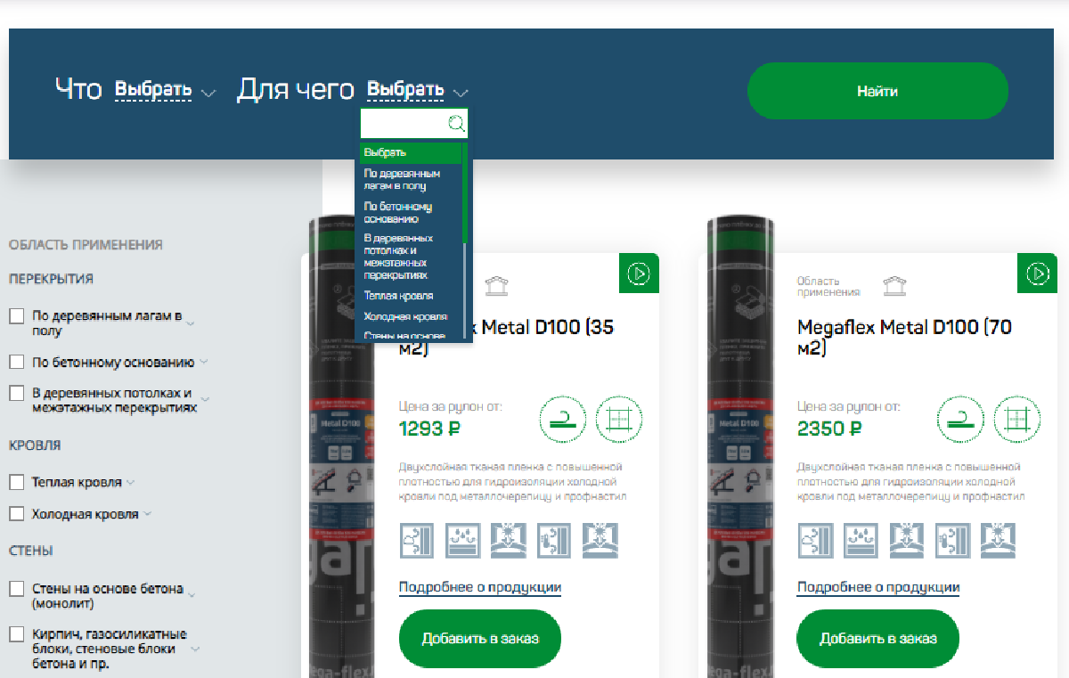Click the price '1293 ₽'
Screen dimensions: 1069x678
pyautogui.click(x=429, y=429)
